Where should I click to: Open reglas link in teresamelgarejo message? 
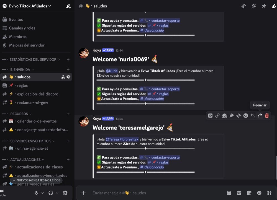click(x=158, y=162)
